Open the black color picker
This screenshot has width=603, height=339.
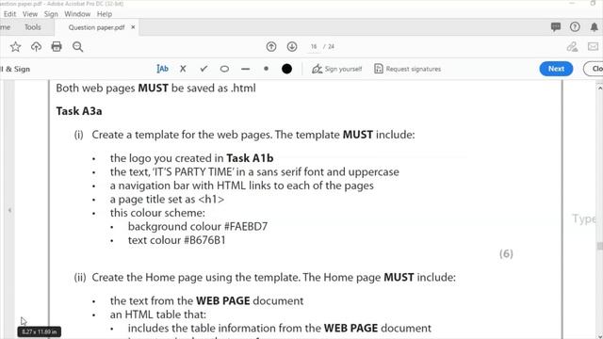click(x=286, y=69)
